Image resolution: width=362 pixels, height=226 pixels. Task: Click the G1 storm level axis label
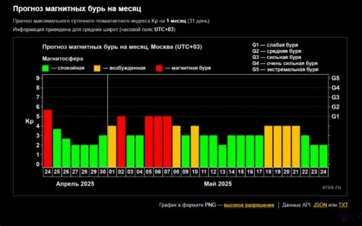tap(335, 116)
